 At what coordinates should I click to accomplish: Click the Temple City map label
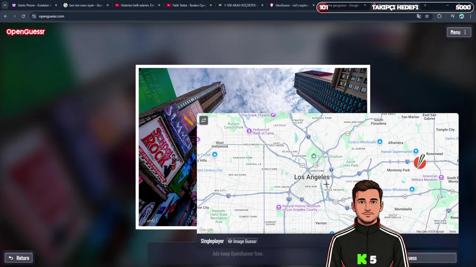(x=445, y=130)
